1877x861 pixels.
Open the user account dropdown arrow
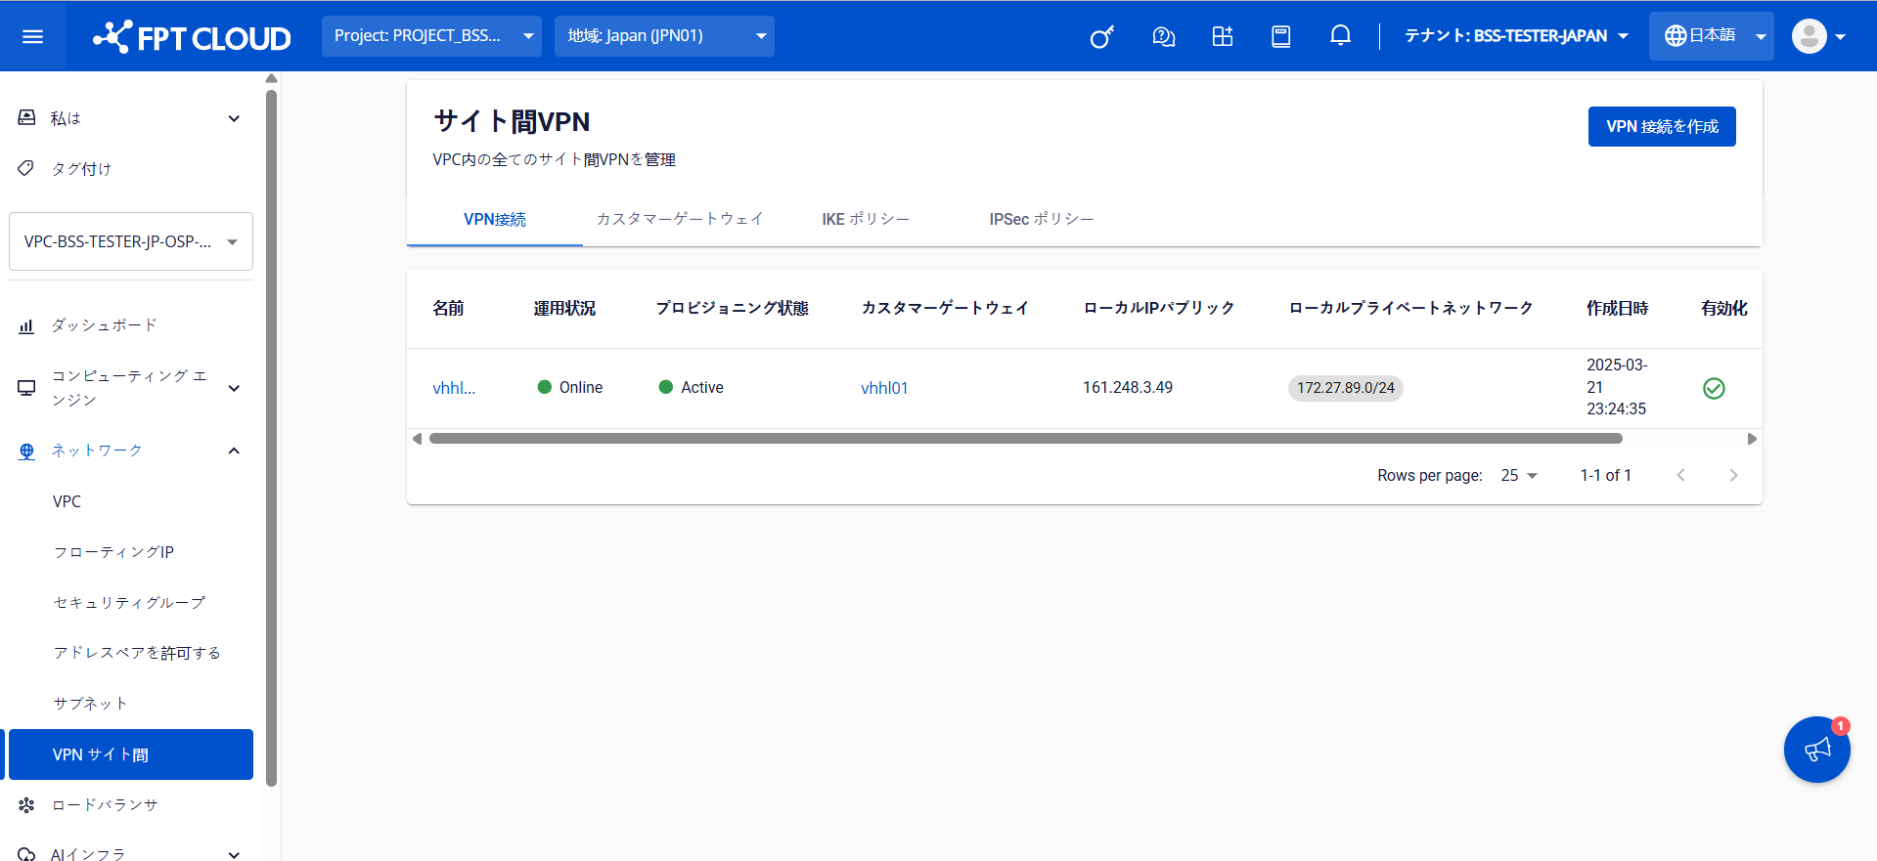(x=1840, y=37)
